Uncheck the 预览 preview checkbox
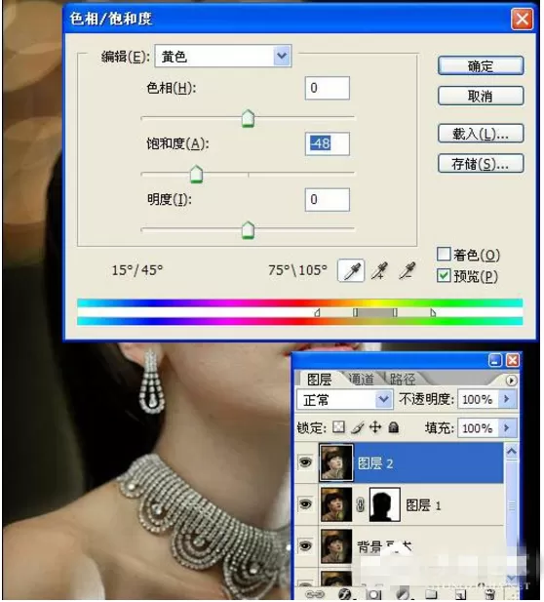The image size is (544, 602). (x=444, y=276)
